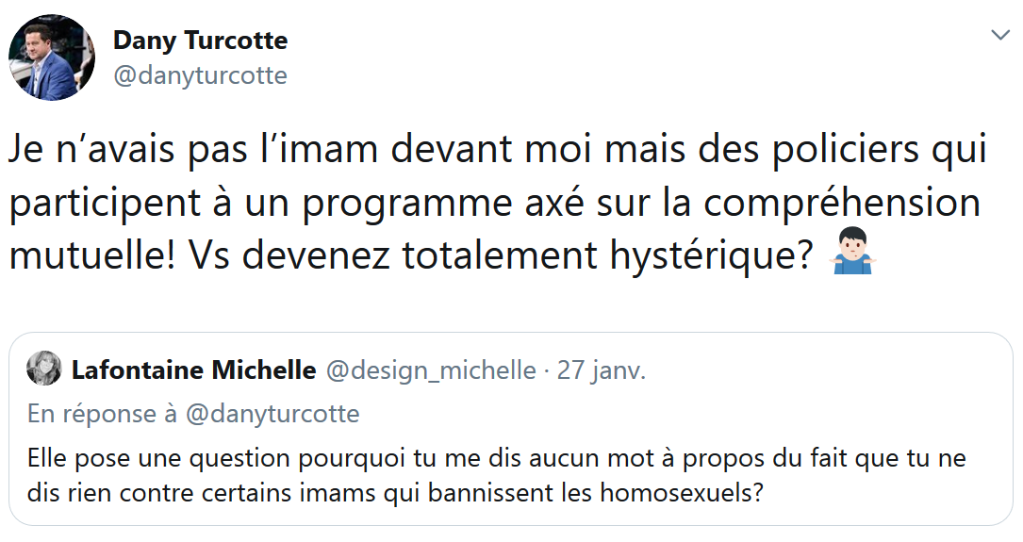
Task: Click Dany Turcotte's profile avatar
Action: tap(52, 57)
